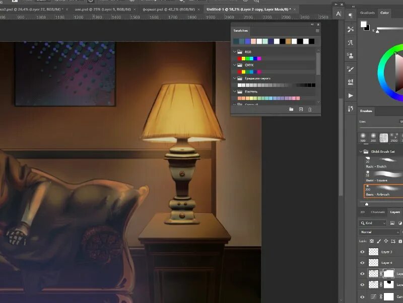Select the Layer 4 thumbnail
This screenshot has width=403, height=303.
[373, 263]
